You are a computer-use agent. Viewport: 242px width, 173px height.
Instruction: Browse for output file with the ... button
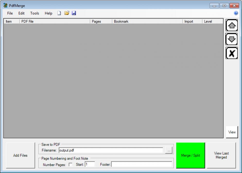tap(169, 150)
